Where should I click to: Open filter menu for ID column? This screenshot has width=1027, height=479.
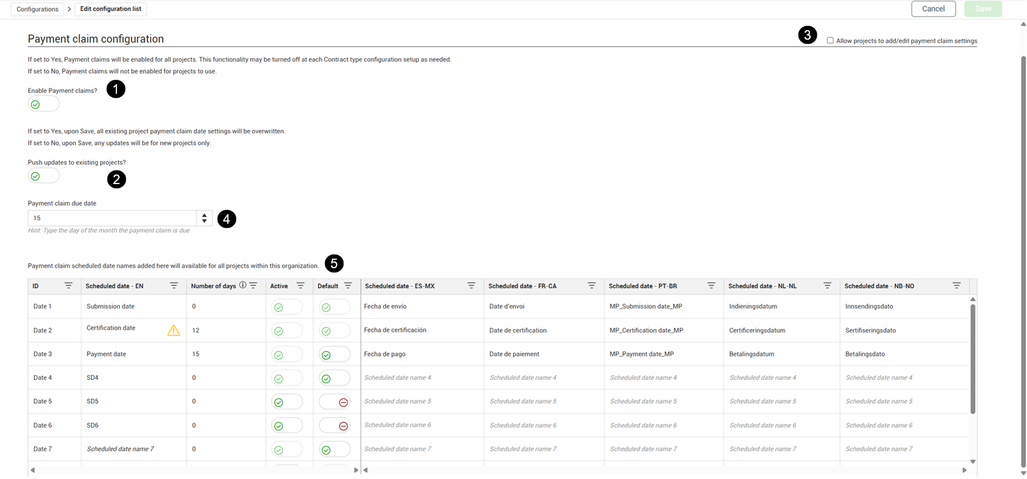(68, 285)
